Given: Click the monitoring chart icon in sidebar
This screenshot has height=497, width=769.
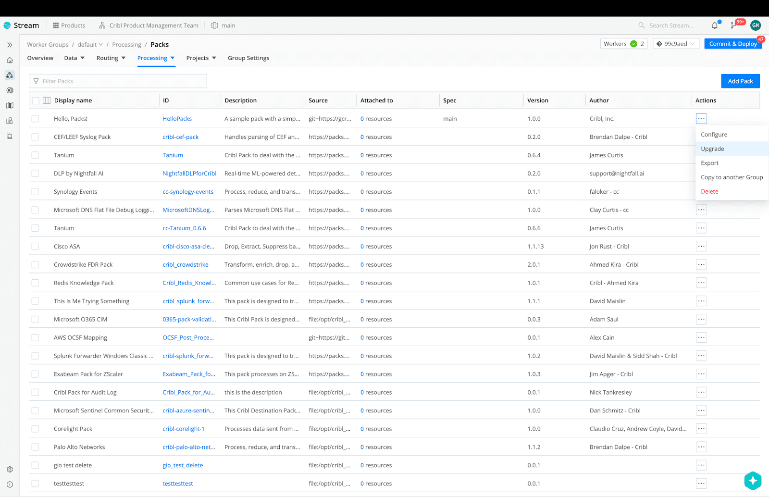Looking at the screenshot, I should pos(10,121).
